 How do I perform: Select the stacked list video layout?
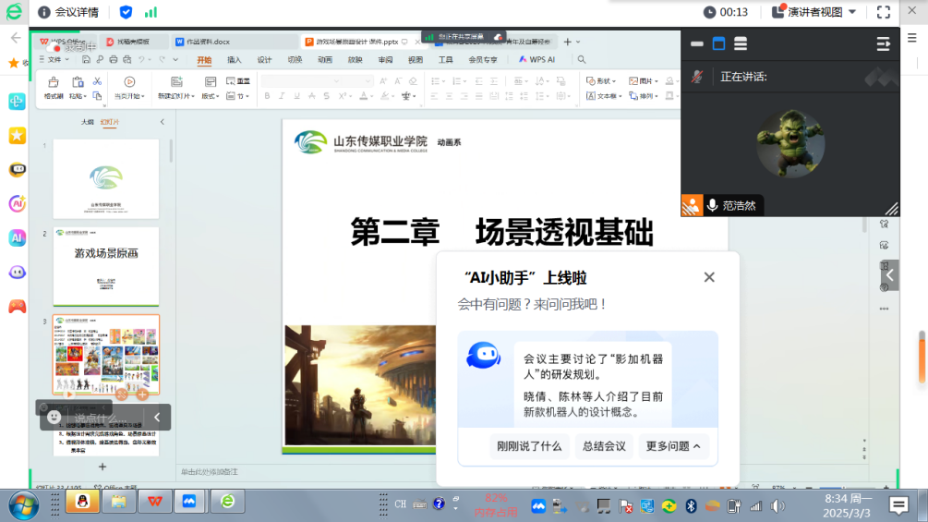click(x=741, y=43)
